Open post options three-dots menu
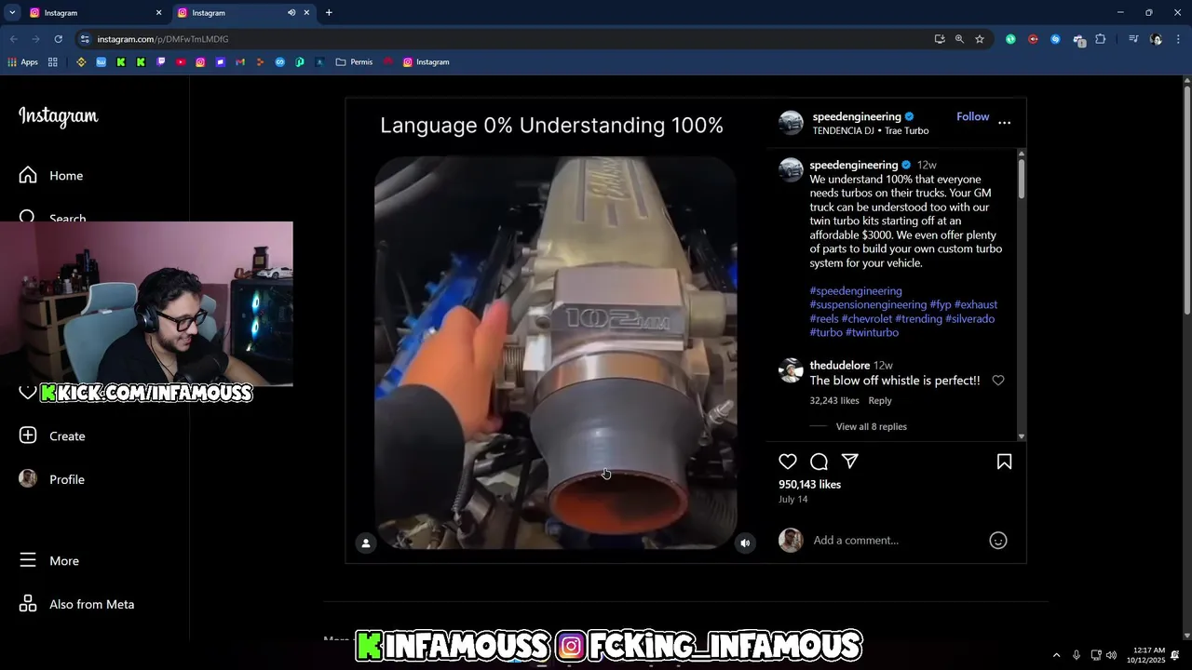The height and width of the screenshot is (670, 1192). (1004, 122)
